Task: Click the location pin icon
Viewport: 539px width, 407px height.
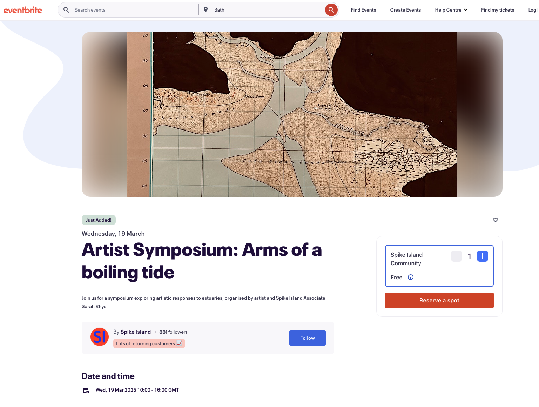Action: (206, 10)
